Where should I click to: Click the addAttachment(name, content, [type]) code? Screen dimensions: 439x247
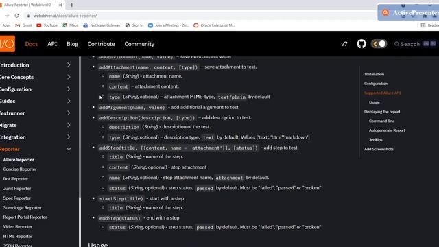coord(148,67)
